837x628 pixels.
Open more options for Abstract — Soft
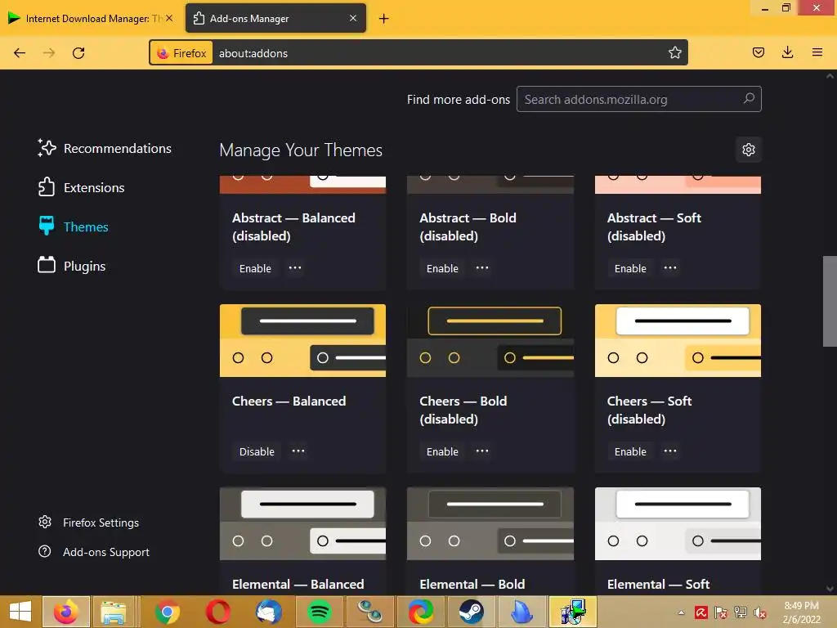point(670,267)
